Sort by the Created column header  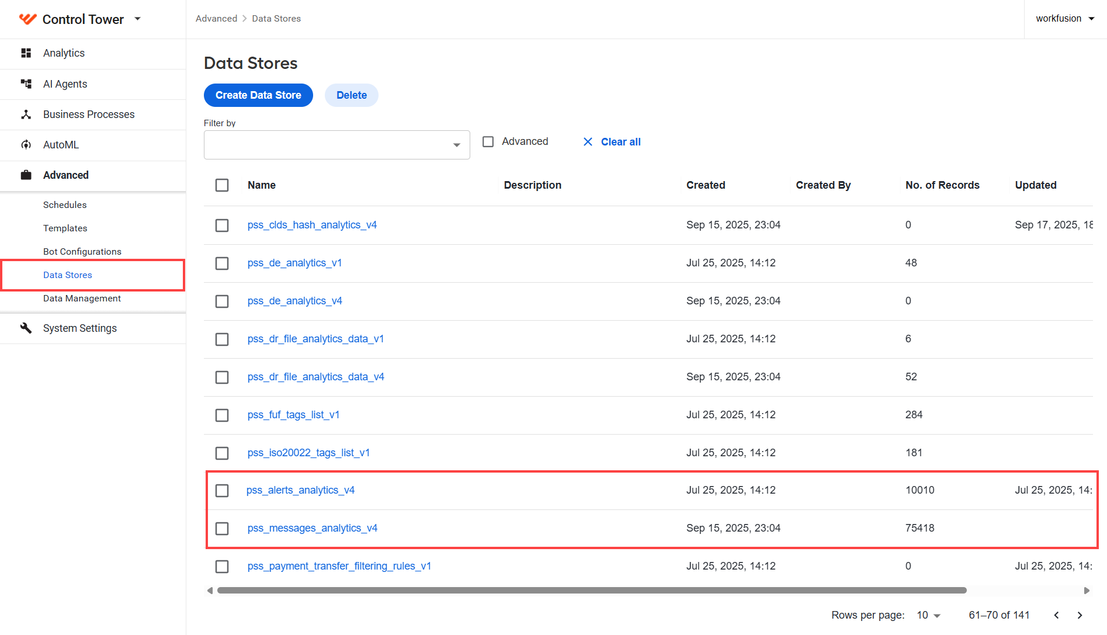coord(706,185)
